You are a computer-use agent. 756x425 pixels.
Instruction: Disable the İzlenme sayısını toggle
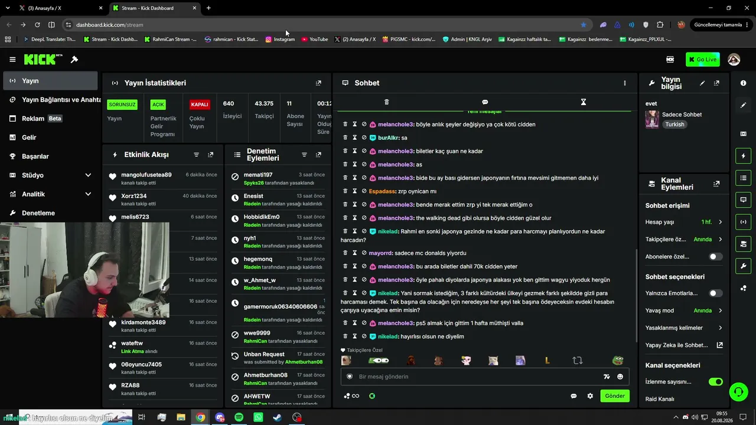point(715,382)
